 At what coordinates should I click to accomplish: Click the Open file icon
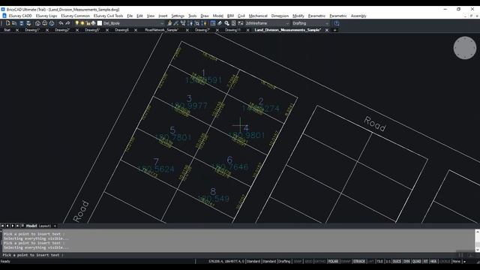tap(14, 23)
